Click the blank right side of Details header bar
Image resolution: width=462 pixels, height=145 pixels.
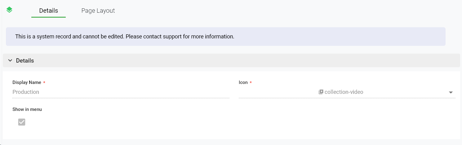310,61
